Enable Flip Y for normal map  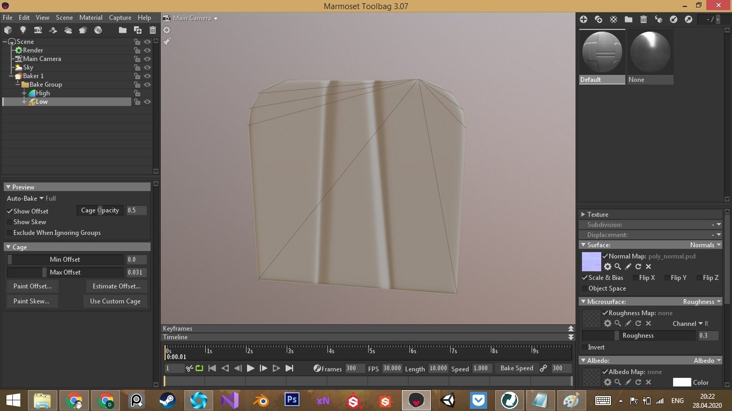pyautogui.click(x=667, y=278)
